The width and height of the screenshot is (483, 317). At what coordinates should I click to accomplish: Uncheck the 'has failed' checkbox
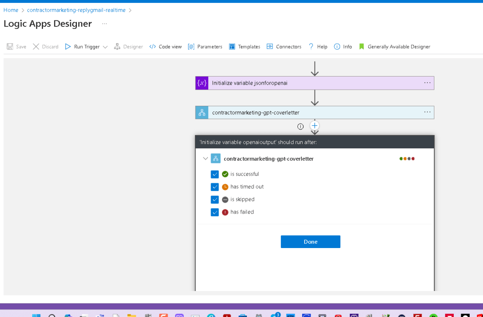coord(215,212)
